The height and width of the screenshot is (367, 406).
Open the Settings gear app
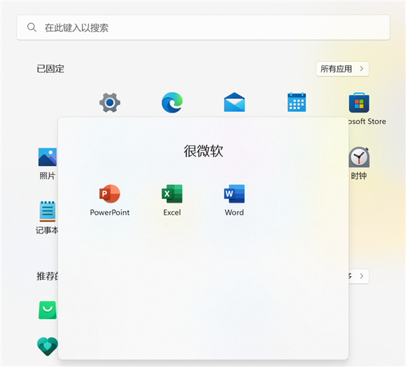pos(110,103)
